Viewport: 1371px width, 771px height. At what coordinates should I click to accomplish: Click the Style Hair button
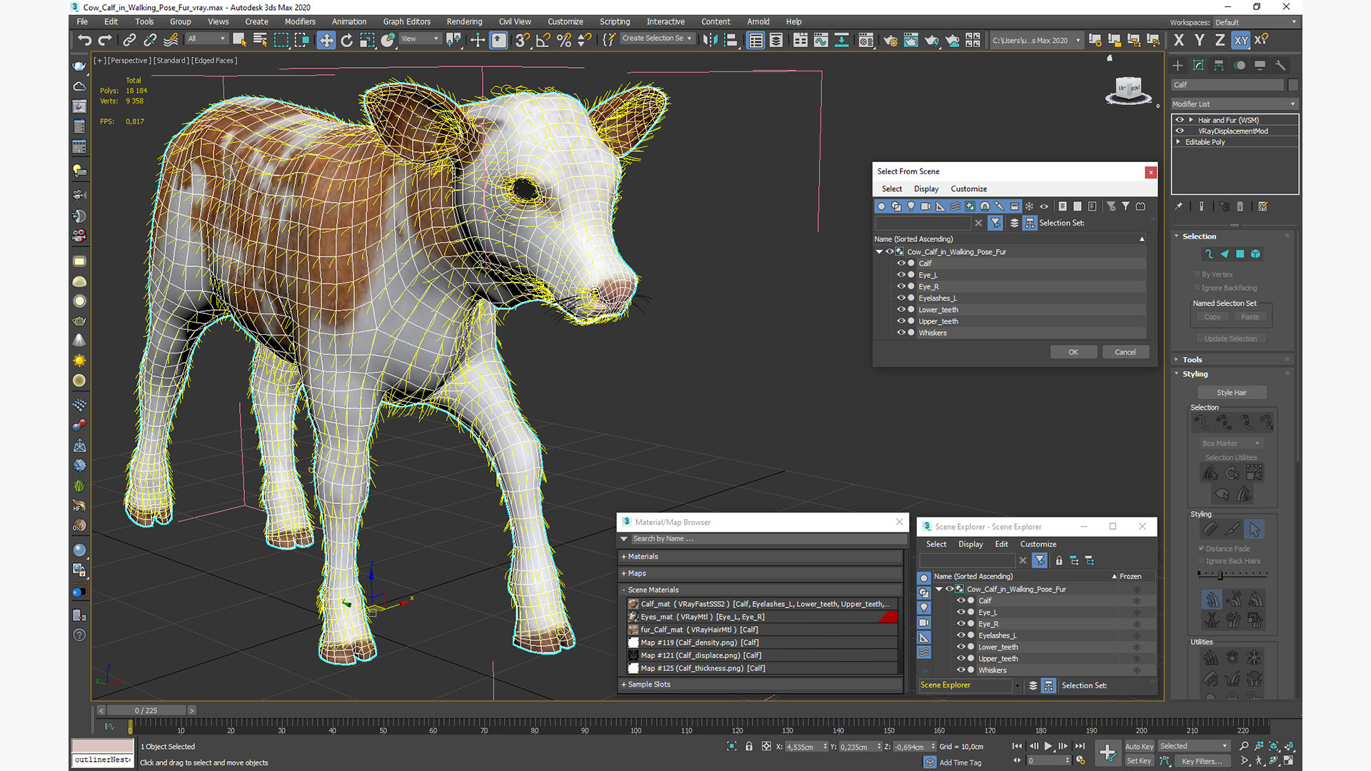coord(1232,393)
